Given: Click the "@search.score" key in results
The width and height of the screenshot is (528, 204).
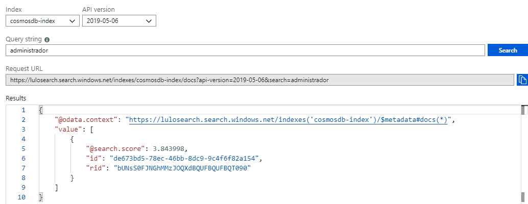Looking at the screenshot, I should coord(114,149).
